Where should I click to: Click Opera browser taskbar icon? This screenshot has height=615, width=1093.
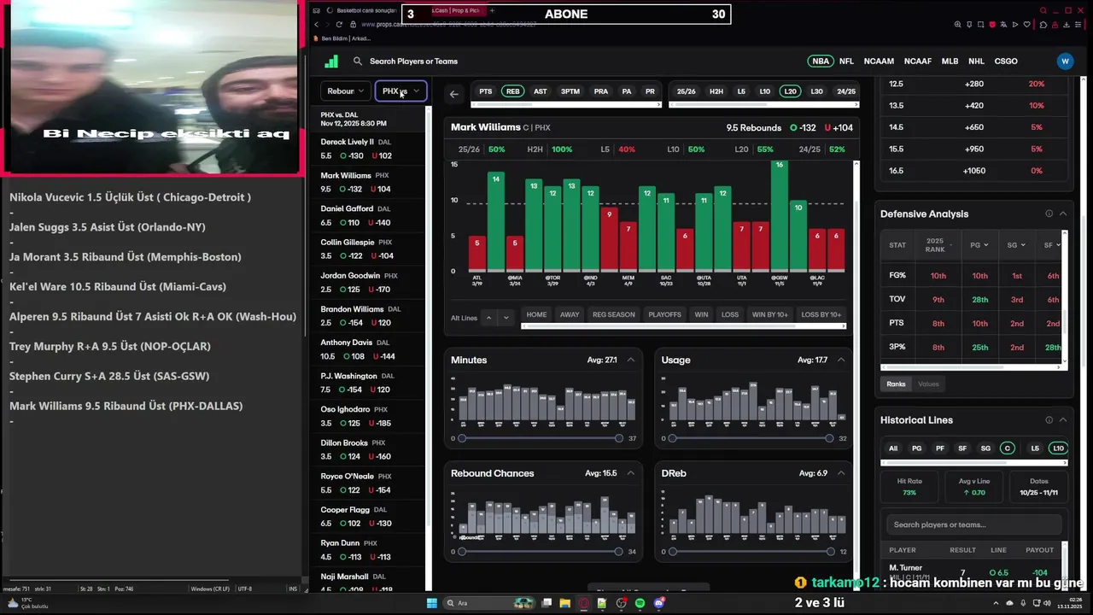point(584,603)
